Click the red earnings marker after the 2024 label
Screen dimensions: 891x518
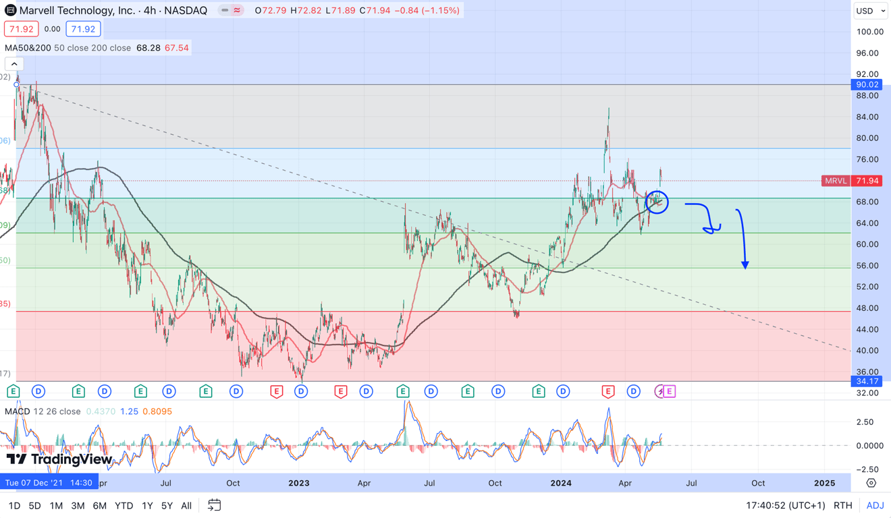pos(607,391)
